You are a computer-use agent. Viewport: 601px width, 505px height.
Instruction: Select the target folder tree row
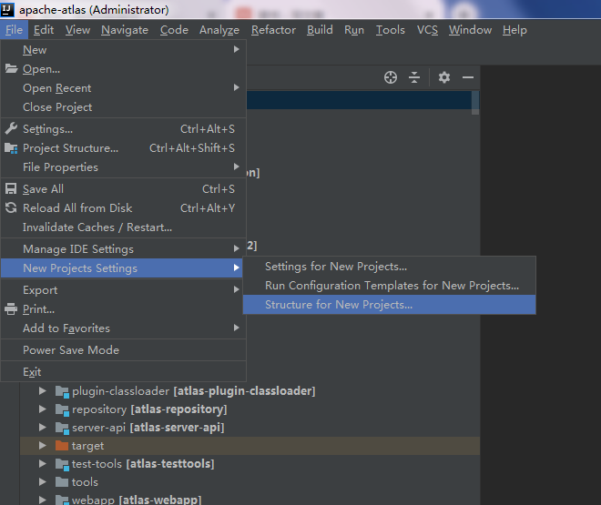250,446
